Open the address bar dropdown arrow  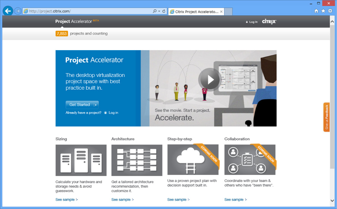159,11
